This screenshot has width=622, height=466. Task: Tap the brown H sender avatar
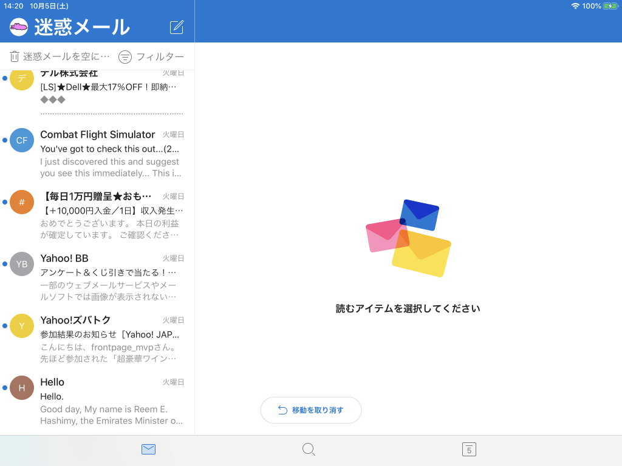click(x=22, y=388)
